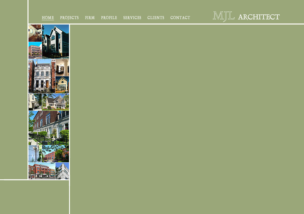Select the pale blue wall detail thumbnail
The height and width of the screenshot is (214, 304).
click(x=35, y=154)
